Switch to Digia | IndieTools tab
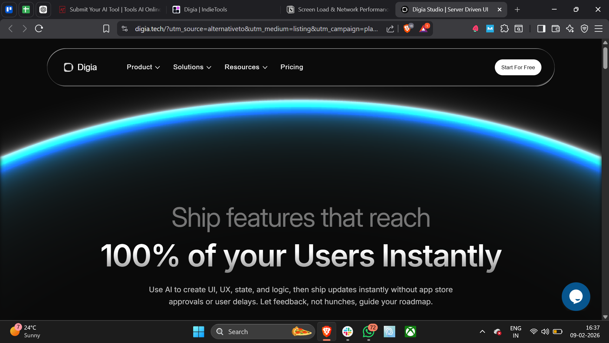Image resolution: width=609 pixels, height=343 pixels. click(223, 10)
